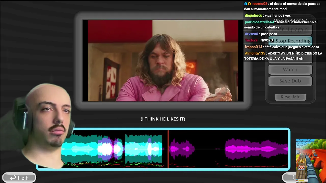Click the orange number badge beside roomo08
This screenshot has width=326, height=183.
249,4
